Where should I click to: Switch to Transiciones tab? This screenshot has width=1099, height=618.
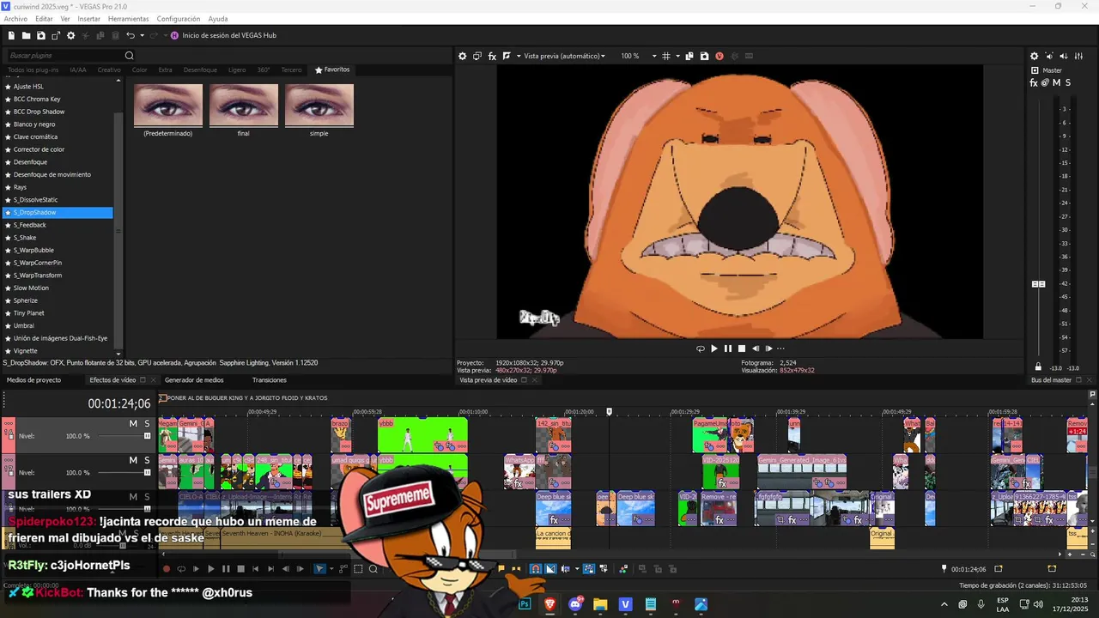click(270, 380)
